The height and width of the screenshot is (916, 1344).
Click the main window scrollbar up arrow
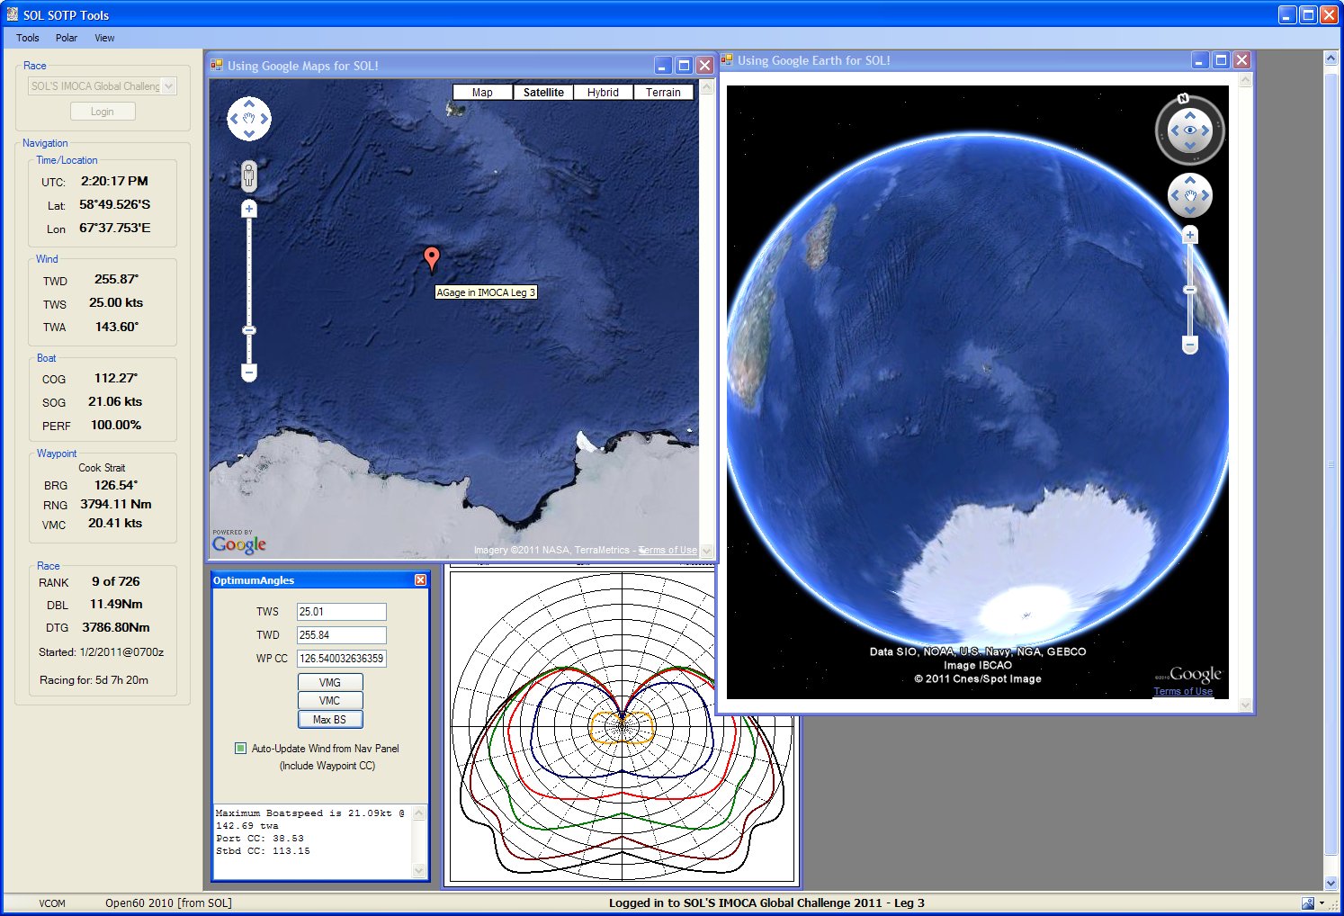1331,58
